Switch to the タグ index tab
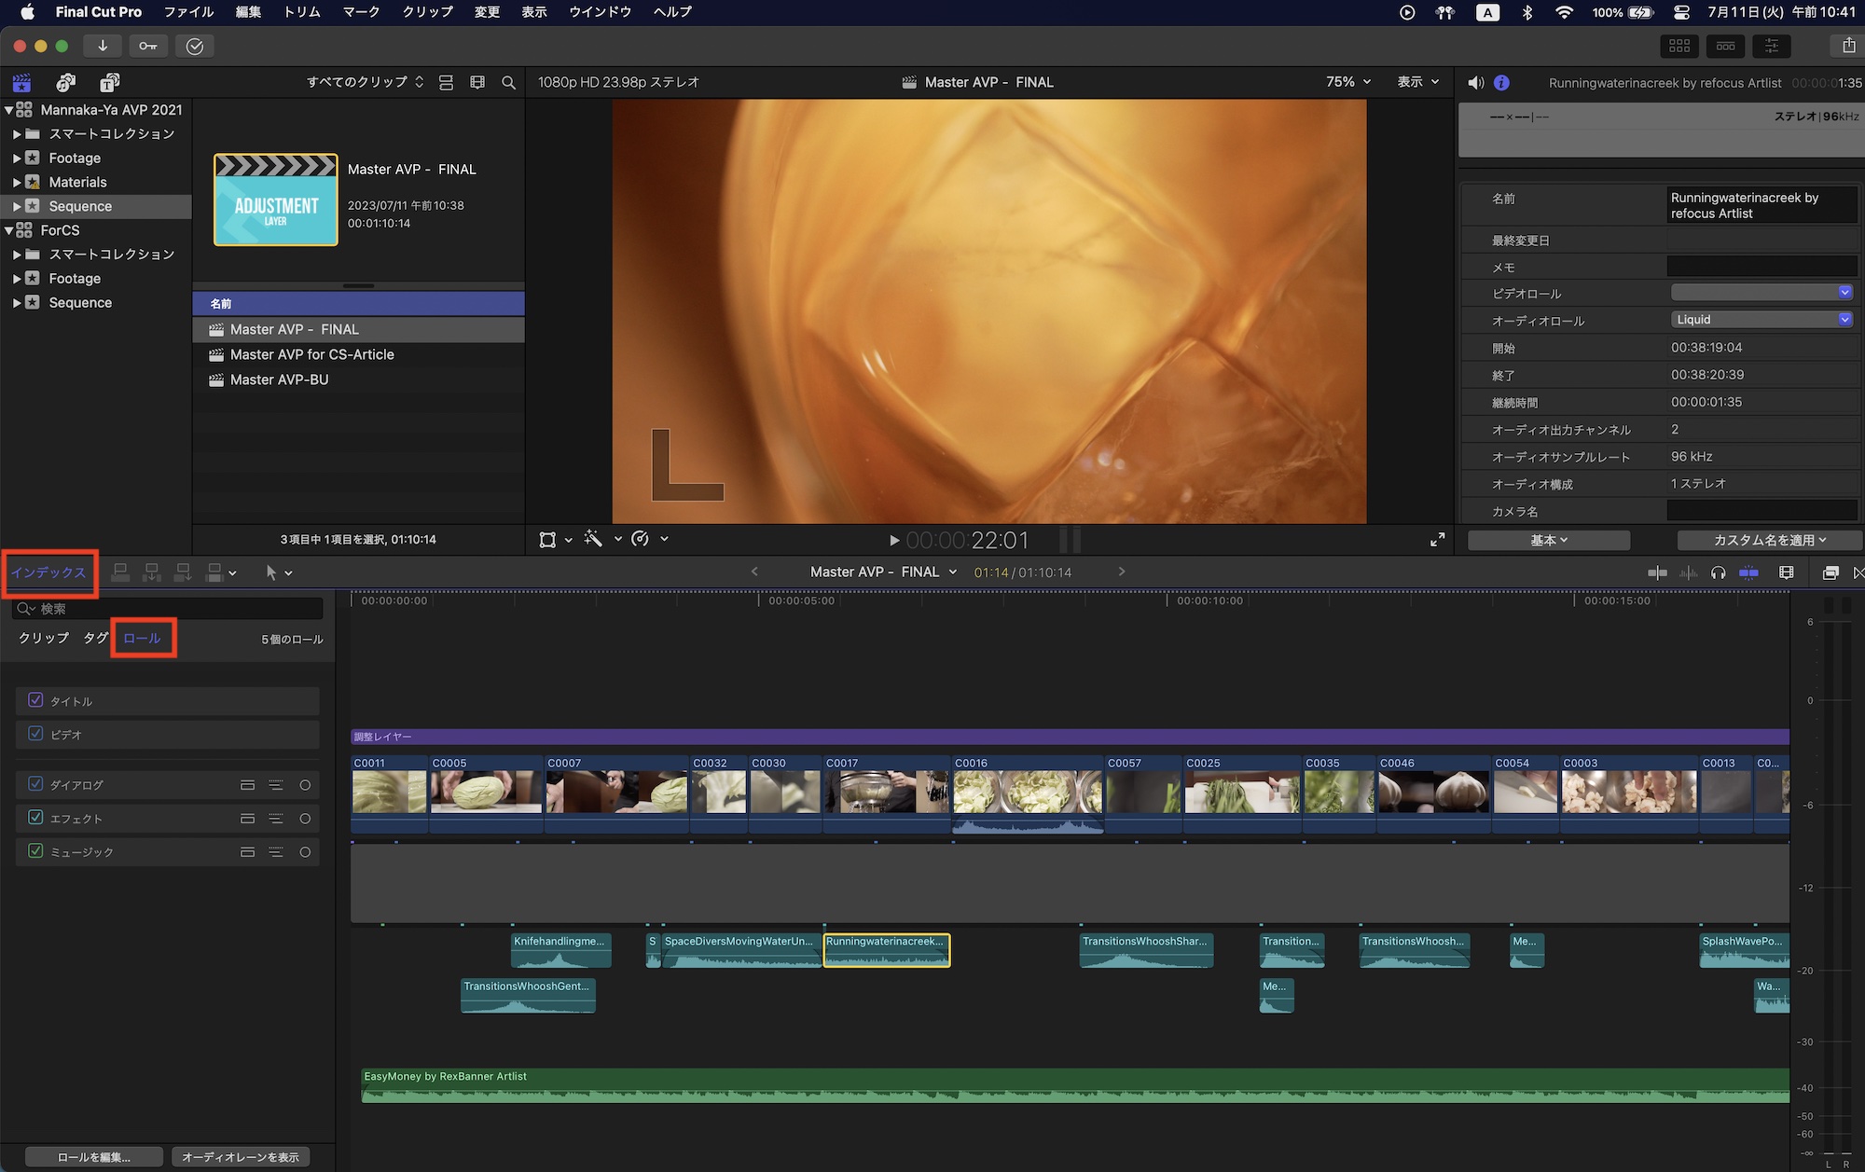1865x1172 pixels. click(x=95, y=639)
